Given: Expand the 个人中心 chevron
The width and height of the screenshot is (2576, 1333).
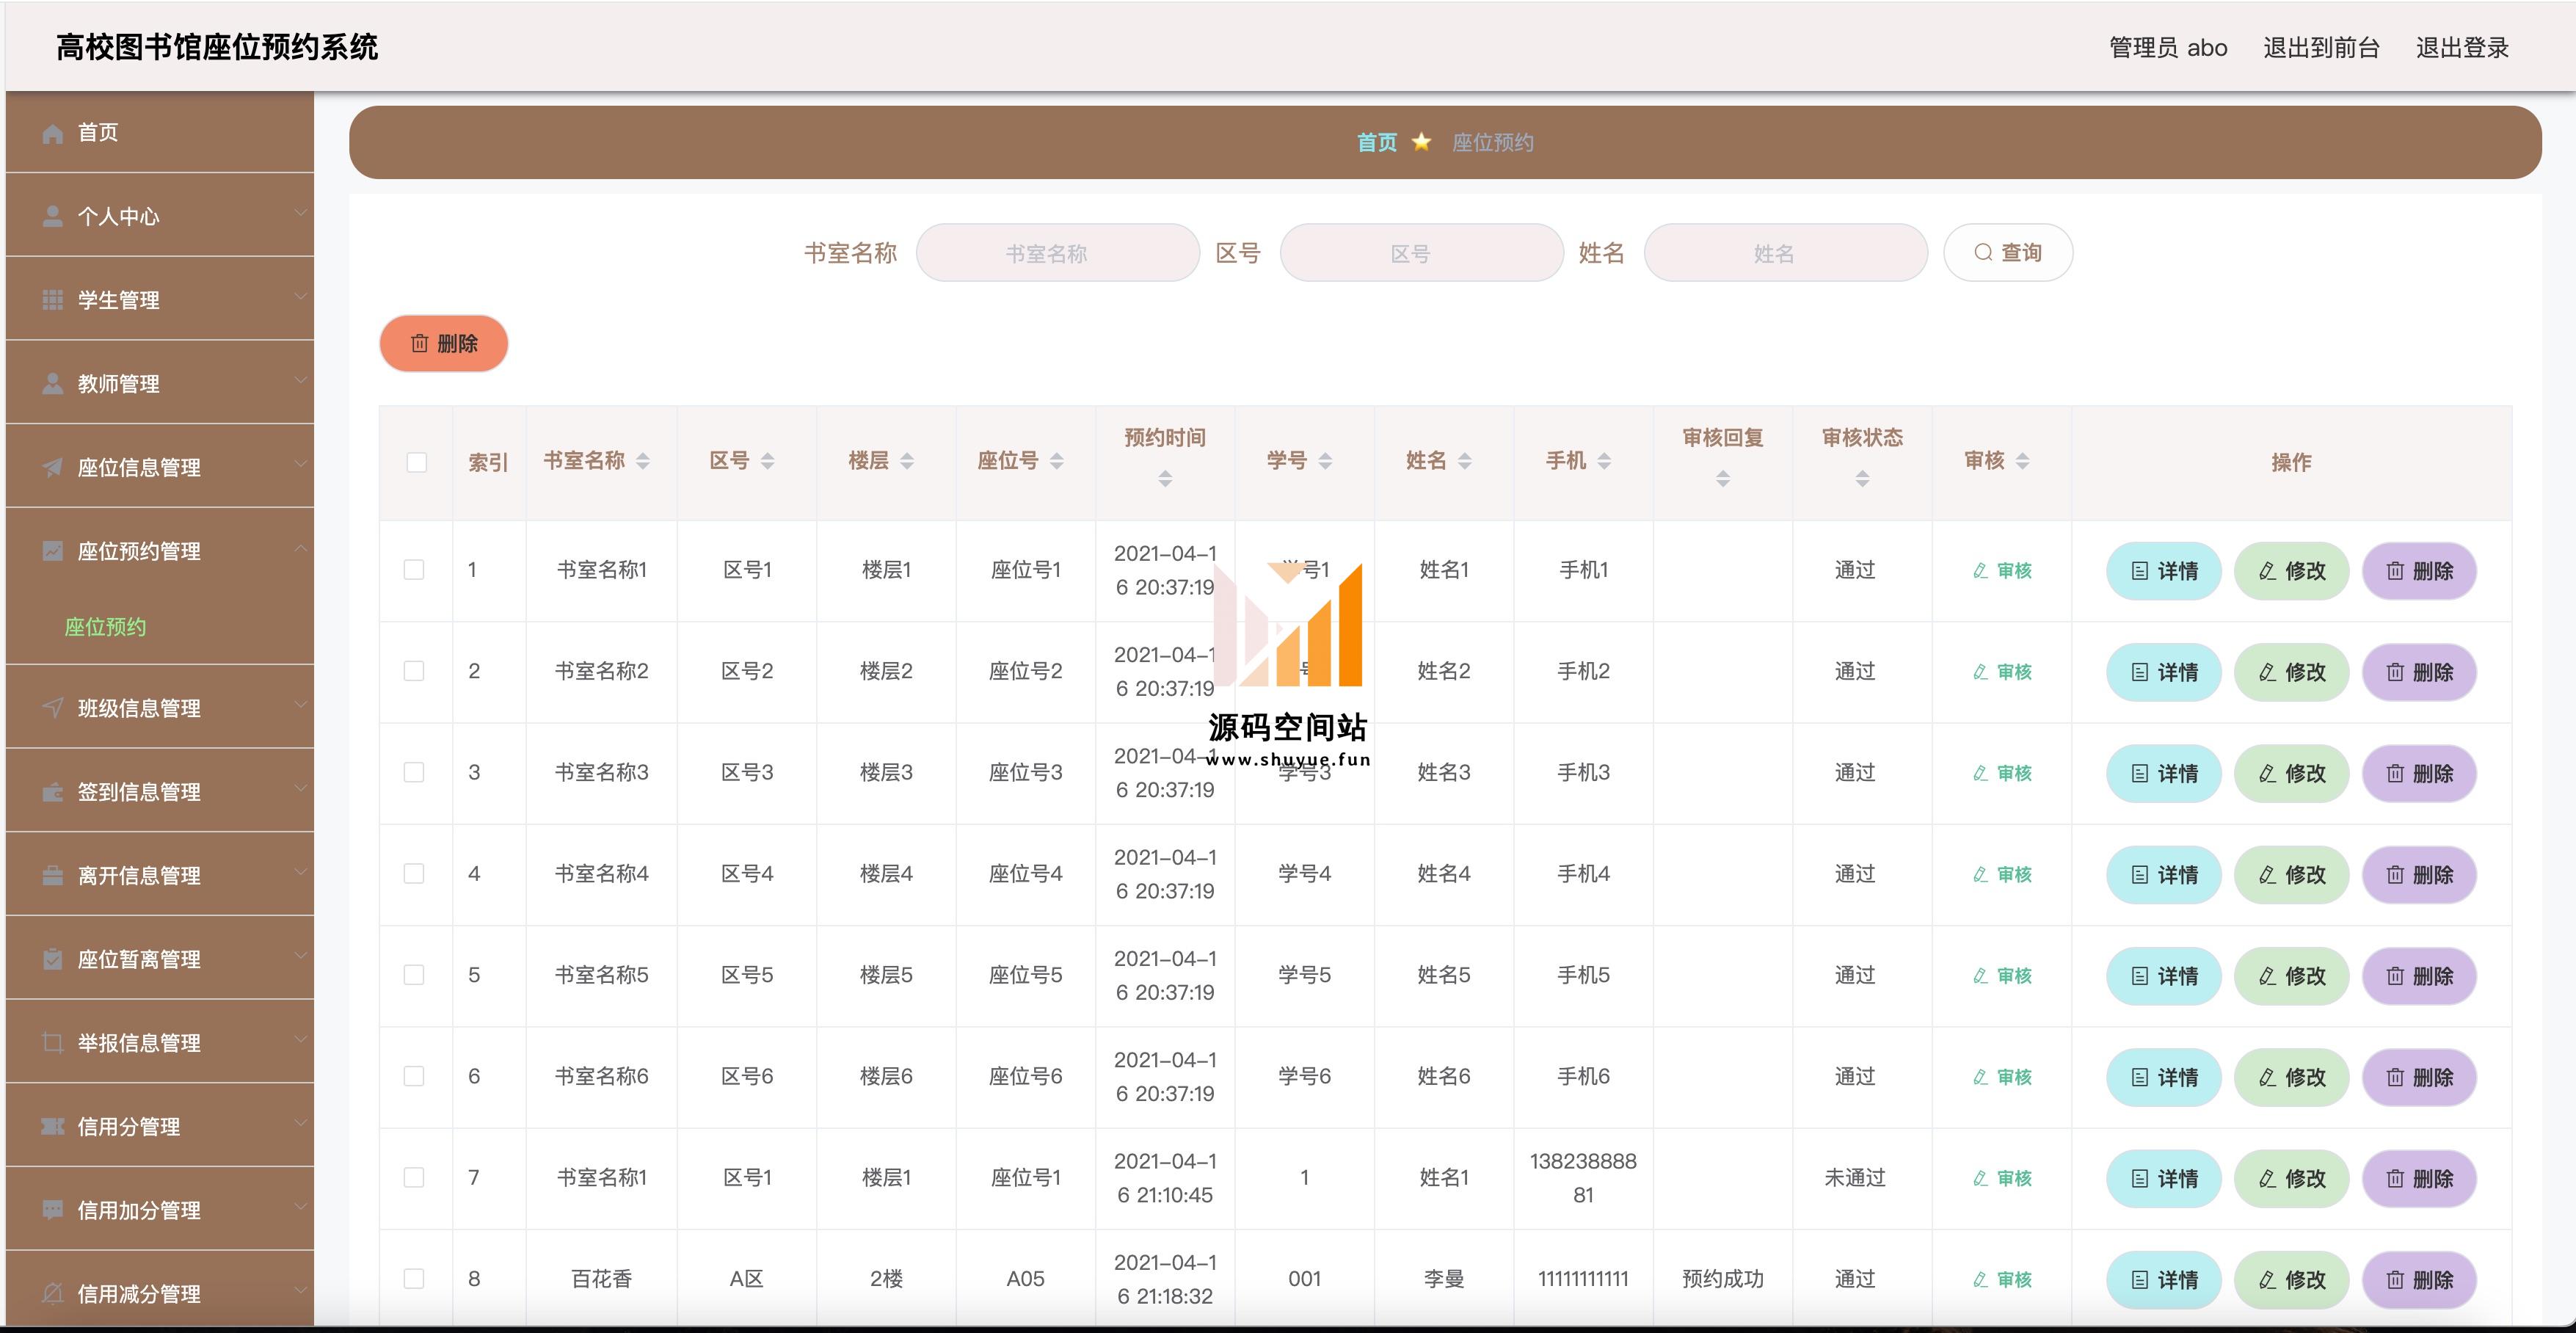Looking at the screenshot, I should pos(300,213).
